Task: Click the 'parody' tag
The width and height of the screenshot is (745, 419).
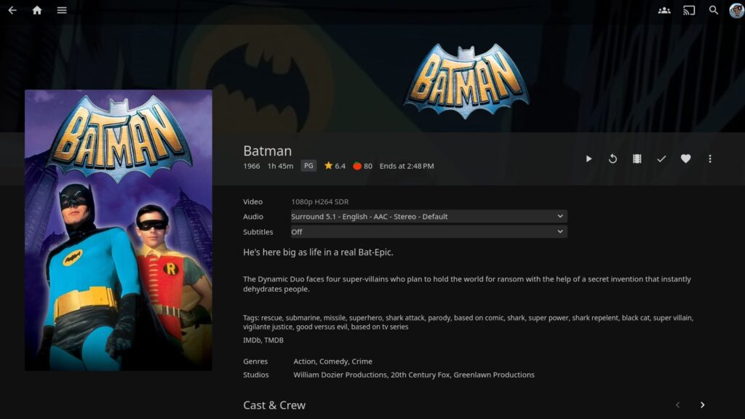Action: click(439, 318)
